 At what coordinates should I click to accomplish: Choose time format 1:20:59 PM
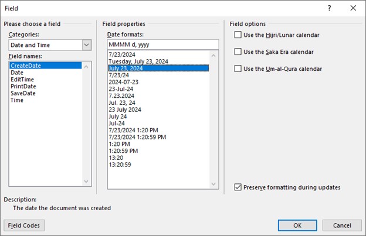pyautogui.click(x=158, y=151)
